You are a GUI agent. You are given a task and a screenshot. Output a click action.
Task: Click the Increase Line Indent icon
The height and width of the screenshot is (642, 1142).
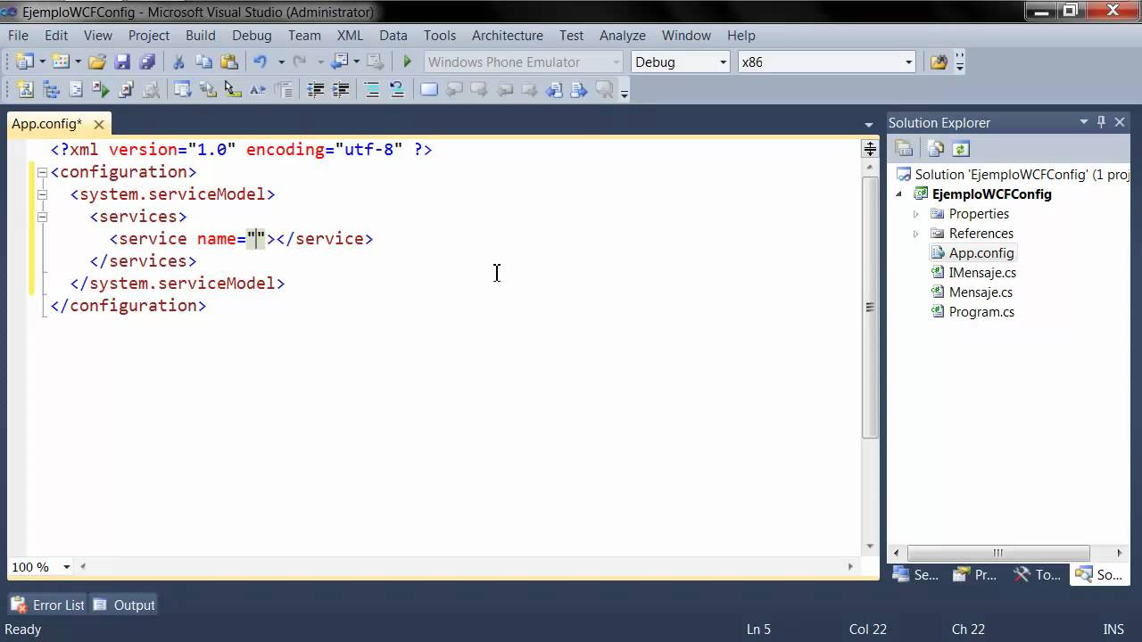(x=341, y=89)
